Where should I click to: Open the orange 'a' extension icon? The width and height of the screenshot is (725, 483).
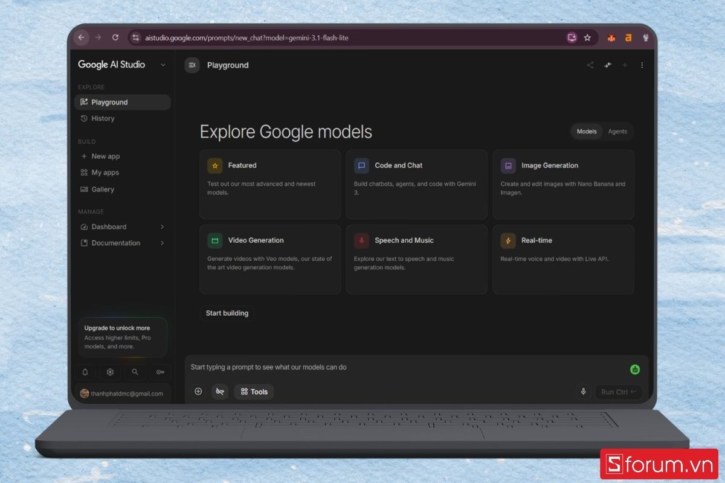click(x=628, y=37)
